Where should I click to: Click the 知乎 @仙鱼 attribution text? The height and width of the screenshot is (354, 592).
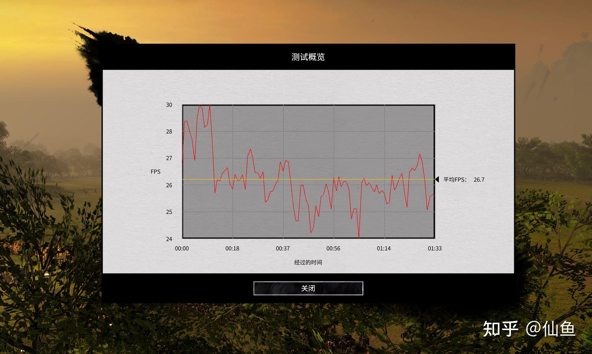(x=530, y=329)
